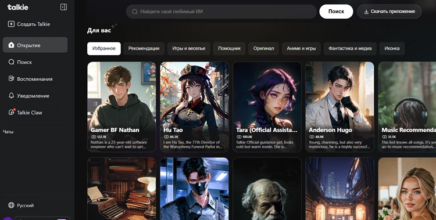Open the Anderson Hugo character card
Screen dimensions: 436x220
pyautogui.click(x=340, y=107)
